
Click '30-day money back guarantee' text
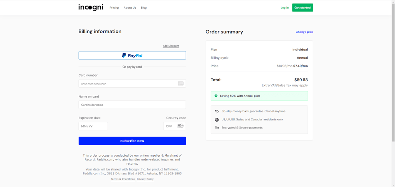tap(254, 111)
